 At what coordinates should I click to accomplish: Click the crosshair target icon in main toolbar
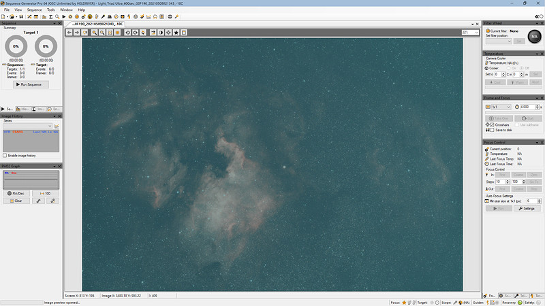click(x=170, y=16)
